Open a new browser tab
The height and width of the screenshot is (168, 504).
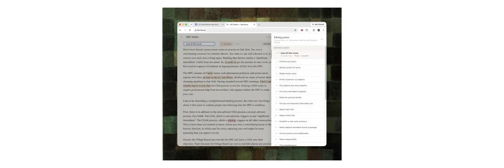click(259, 24)
